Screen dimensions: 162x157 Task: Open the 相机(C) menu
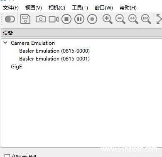tap(57, 8)
